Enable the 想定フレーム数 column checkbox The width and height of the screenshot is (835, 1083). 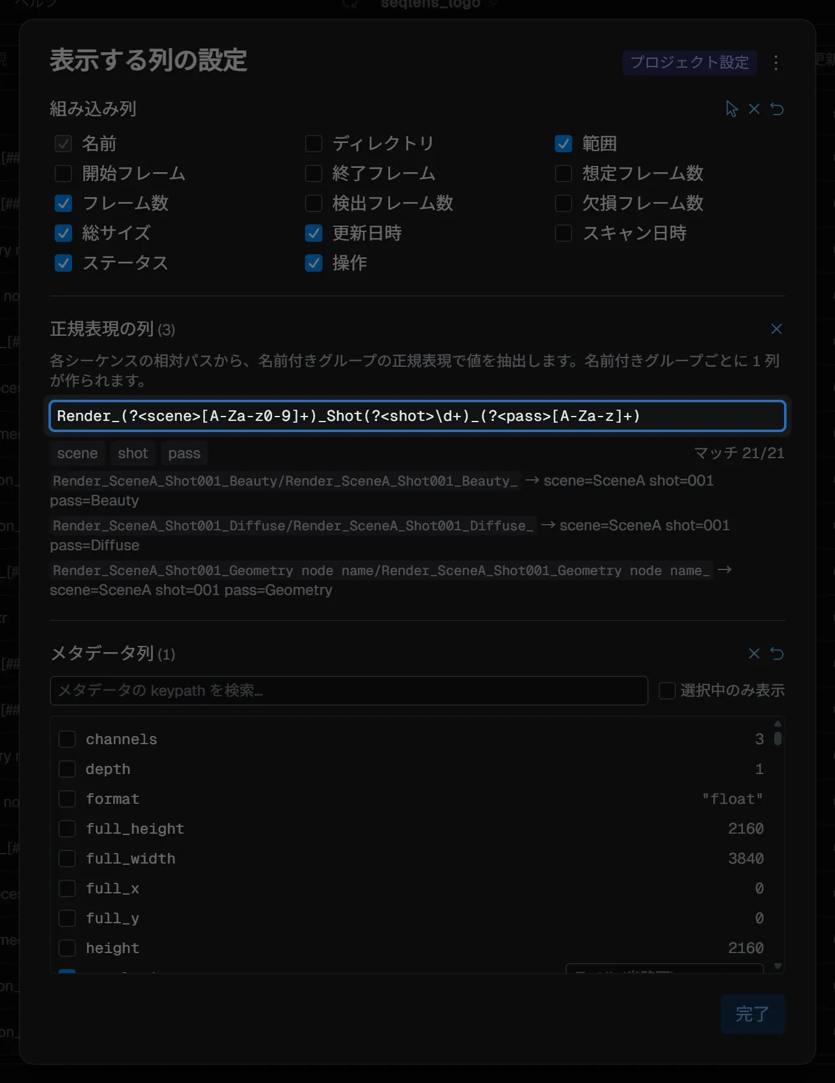click(564, 173)
